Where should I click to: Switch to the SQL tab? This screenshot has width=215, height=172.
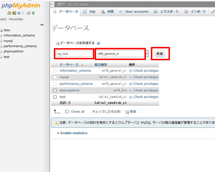pos(89,12)
